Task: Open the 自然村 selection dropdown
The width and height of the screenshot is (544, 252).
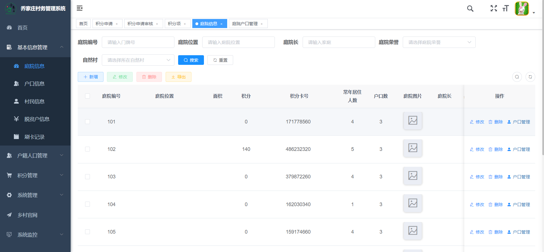Action: tap(138, 60)
